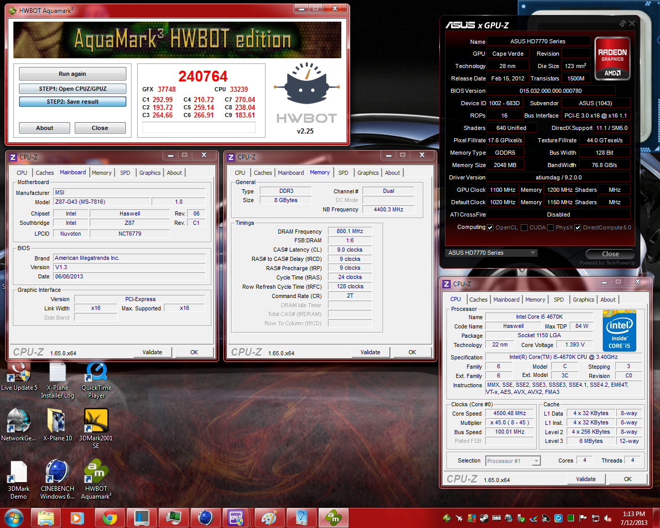Image resolution: width=660 pixels, height=528 pixels.
Task: Launch Windows Media Player from the taskbar
Action: tap(77, 518)
